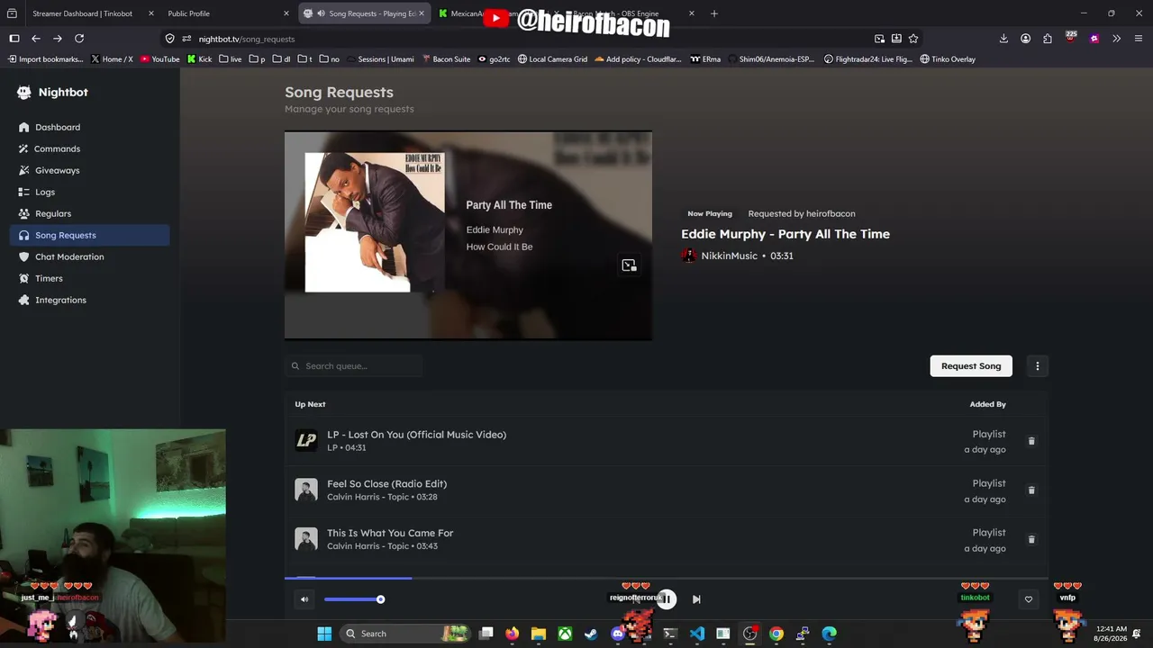Screen dimensions: 1153x648
Task: Click the Feel So Close song thumbnail
Action: (x=306, y=490)
